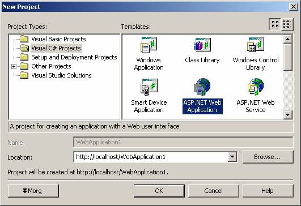Click the Setup and Deployment Projects folder icon
This screenshot has height=206, width=301.
(x=24, y=57)
